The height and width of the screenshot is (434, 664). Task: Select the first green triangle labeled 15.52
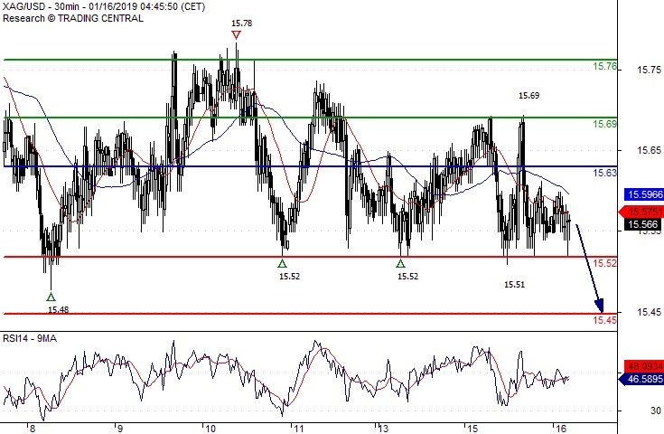[x=283, y=263]
